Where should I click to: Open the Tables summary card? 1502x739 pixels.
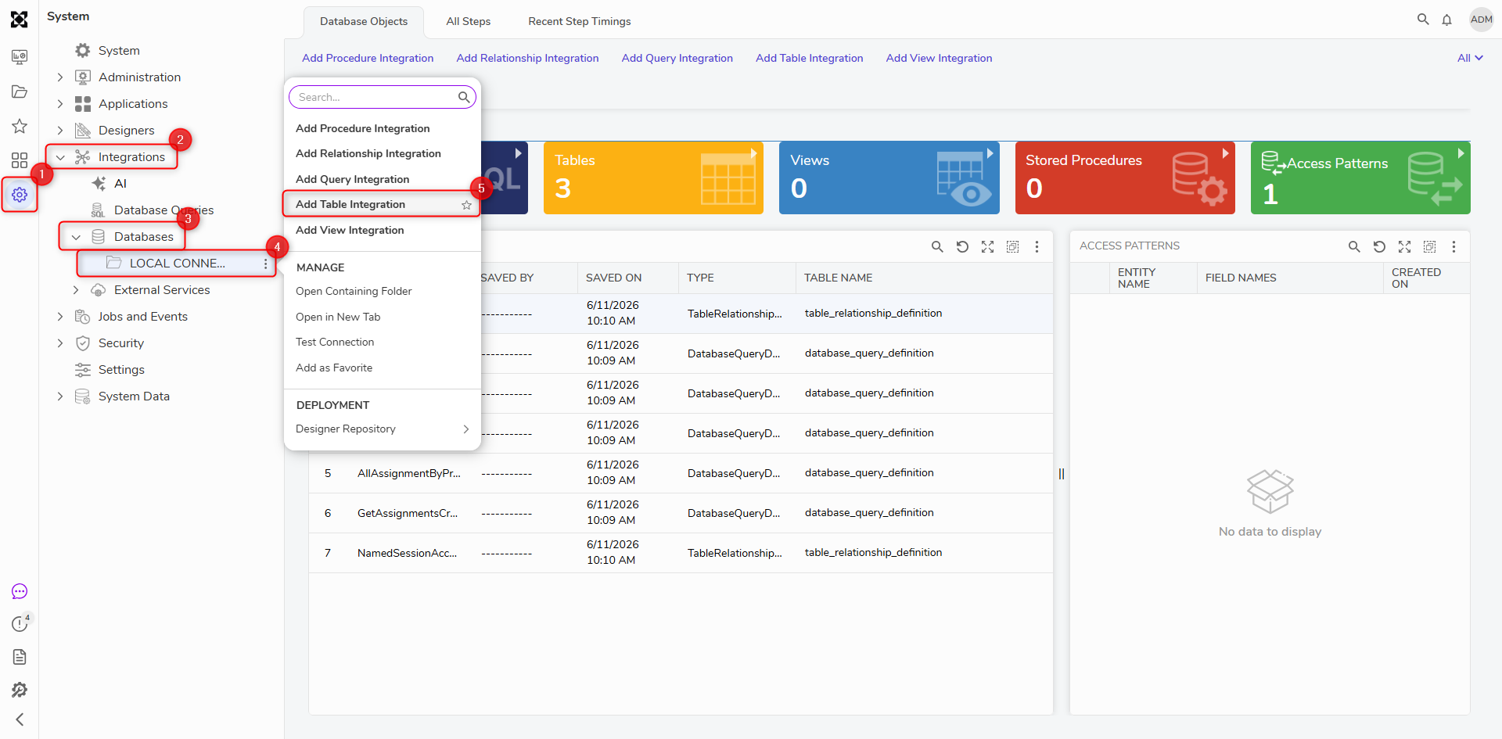click(x=653, y=178)
